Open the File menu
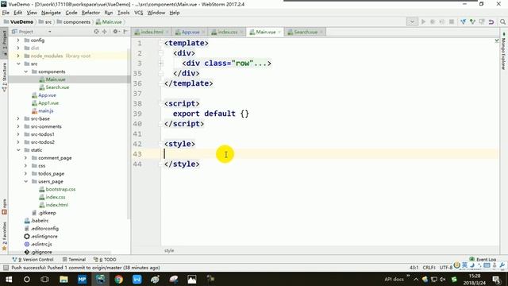This screenshot has width=508, height=286. point(6,13)
